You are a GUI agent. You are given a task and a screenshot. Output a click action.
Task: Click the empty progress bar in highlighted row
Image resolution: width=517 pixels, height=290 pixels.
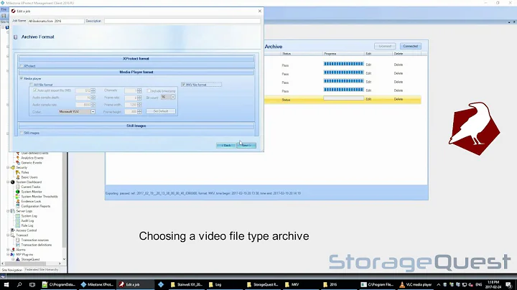[343, 98]
